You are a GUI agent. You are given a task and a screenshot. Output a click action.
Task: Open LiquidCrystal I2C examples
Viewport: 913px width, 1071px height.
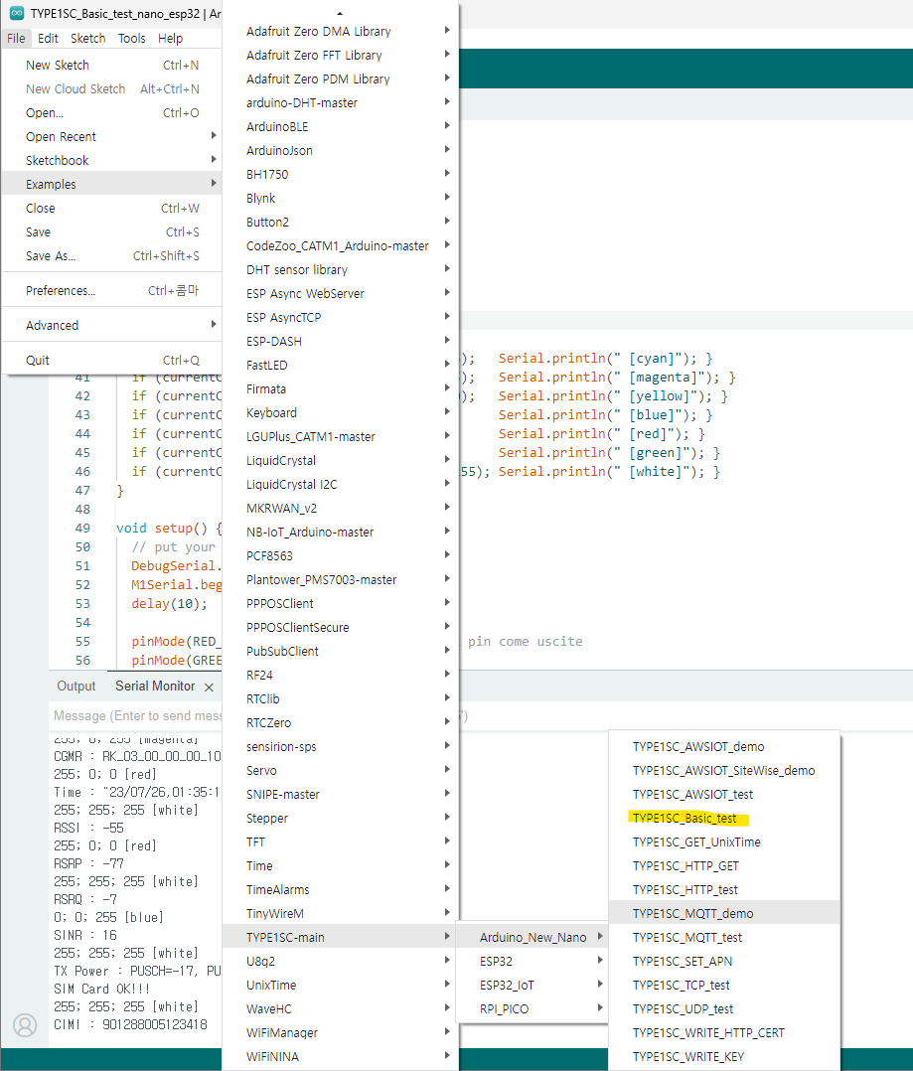[x=340, y=484]
